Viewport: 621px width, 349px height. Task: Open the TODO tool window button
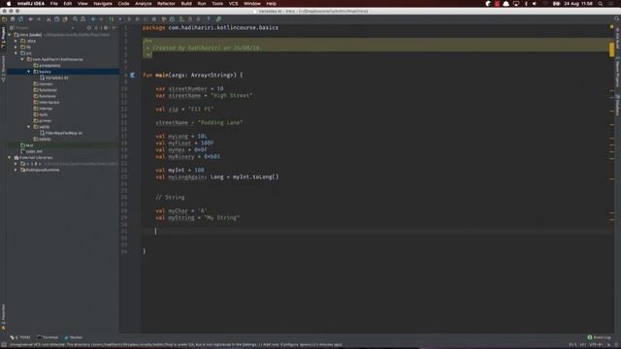20,337
